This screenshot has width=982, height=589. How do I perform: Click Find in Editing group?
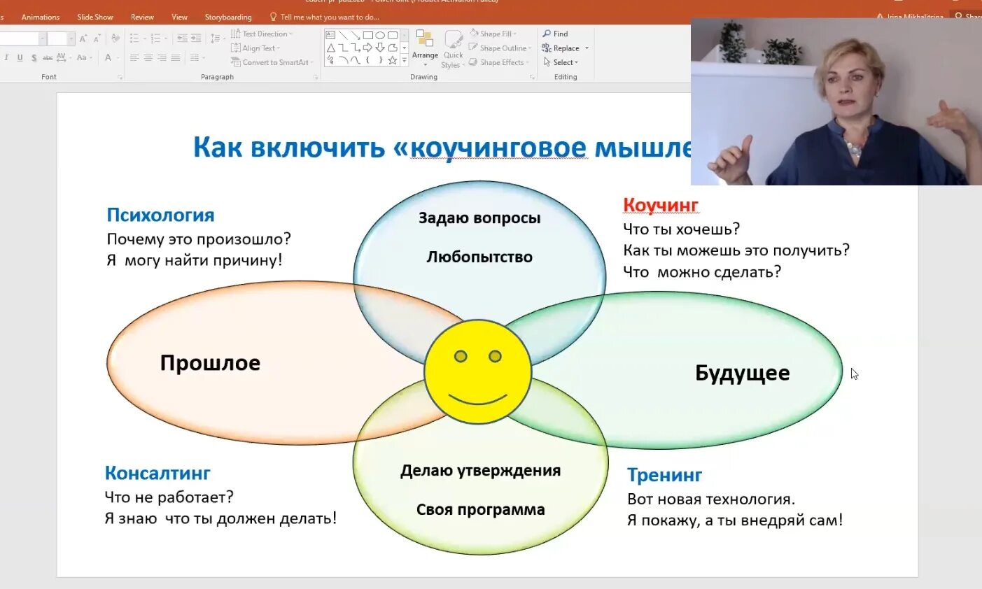point(556,34)
